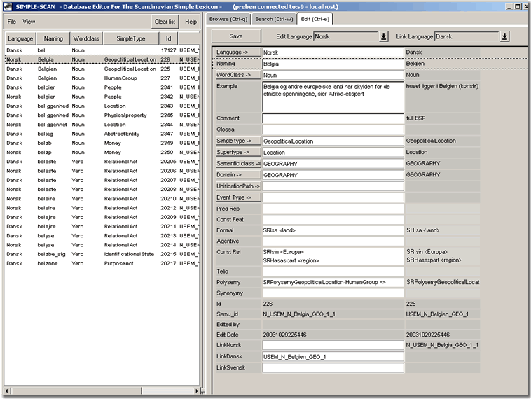The width and height of the screenshot is (531, 399).
Task: Expand the Simple type -> selector
Action: [x=237, y=141]
